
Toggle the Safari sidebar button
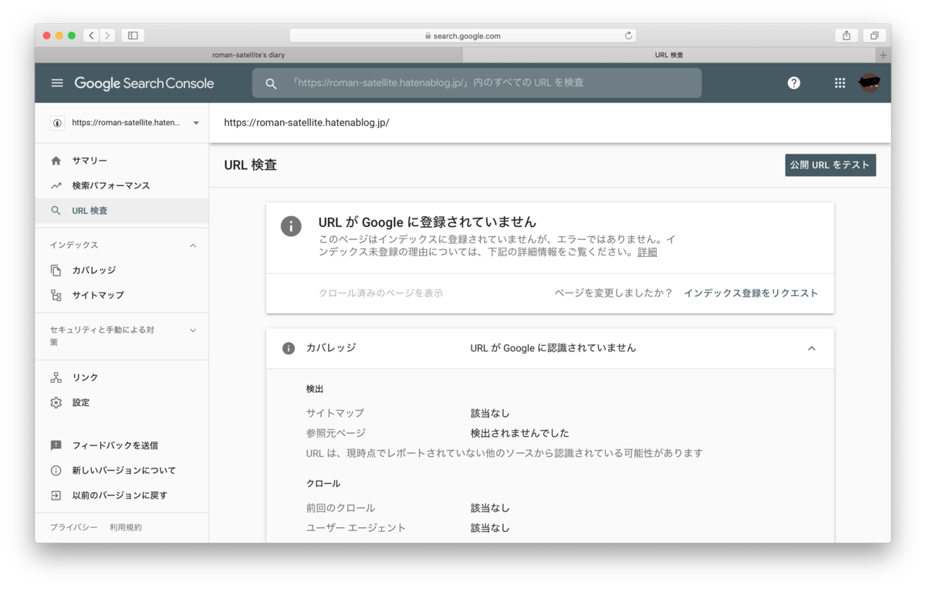(x=133, y=36)
